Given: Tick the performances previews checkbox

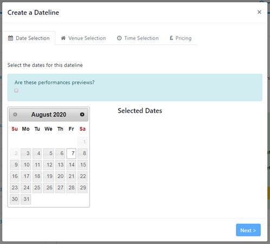Looking at the screenshot, I should (16, 91).
